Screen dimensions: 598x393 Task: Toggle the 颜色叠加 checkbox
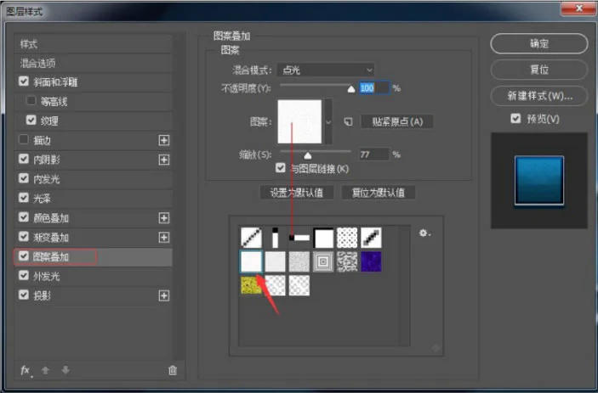click(x=24, y=217)
